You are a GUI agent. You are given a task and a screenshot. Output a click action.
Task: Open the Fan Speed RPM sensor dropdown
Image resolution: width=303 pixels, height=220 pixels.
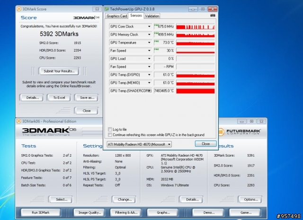[149, 67]
